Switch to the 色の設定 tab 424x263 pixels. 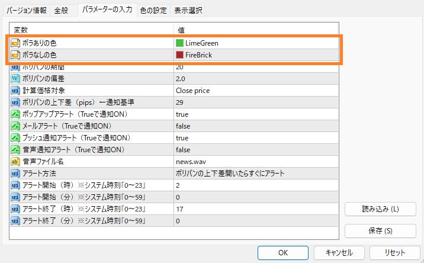(153, 10)
